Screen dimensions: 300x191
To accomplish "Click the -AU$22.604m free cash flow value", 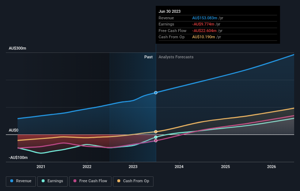I will (x=204, y=31).
